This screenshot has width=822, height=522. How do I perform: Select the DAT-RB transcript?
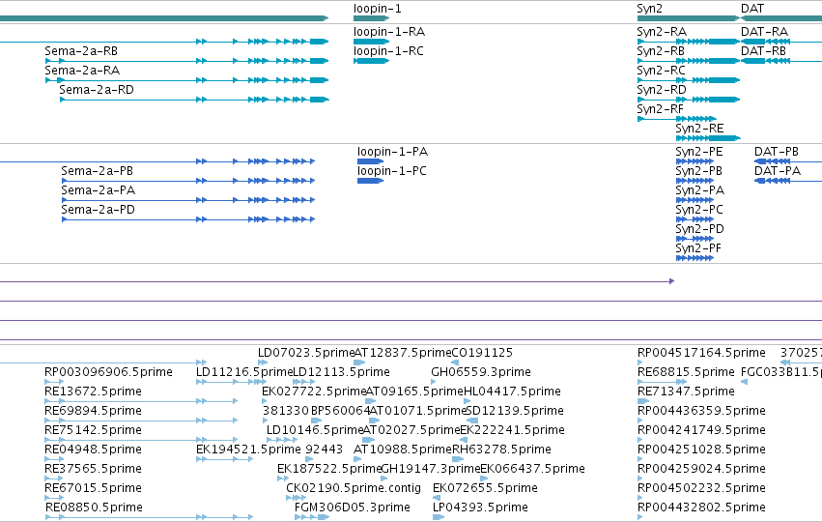tap(763, 51)
